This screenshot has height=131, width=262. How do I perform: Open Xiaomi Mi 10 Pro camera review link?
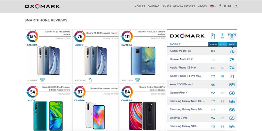tap(58, 33)
